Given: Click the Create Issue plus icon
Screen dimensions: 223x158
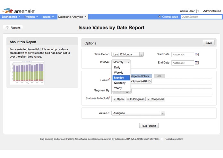Looking at the screenshot, I should pyautogui.click(x=159, y=17).
